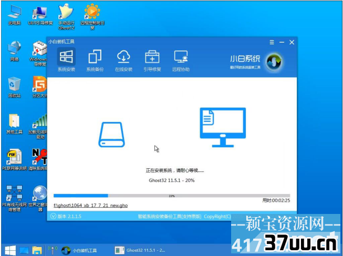343x256 pixels.
Task: Open PE有线无线网络管理 shortcut
Action: [14, 198]
